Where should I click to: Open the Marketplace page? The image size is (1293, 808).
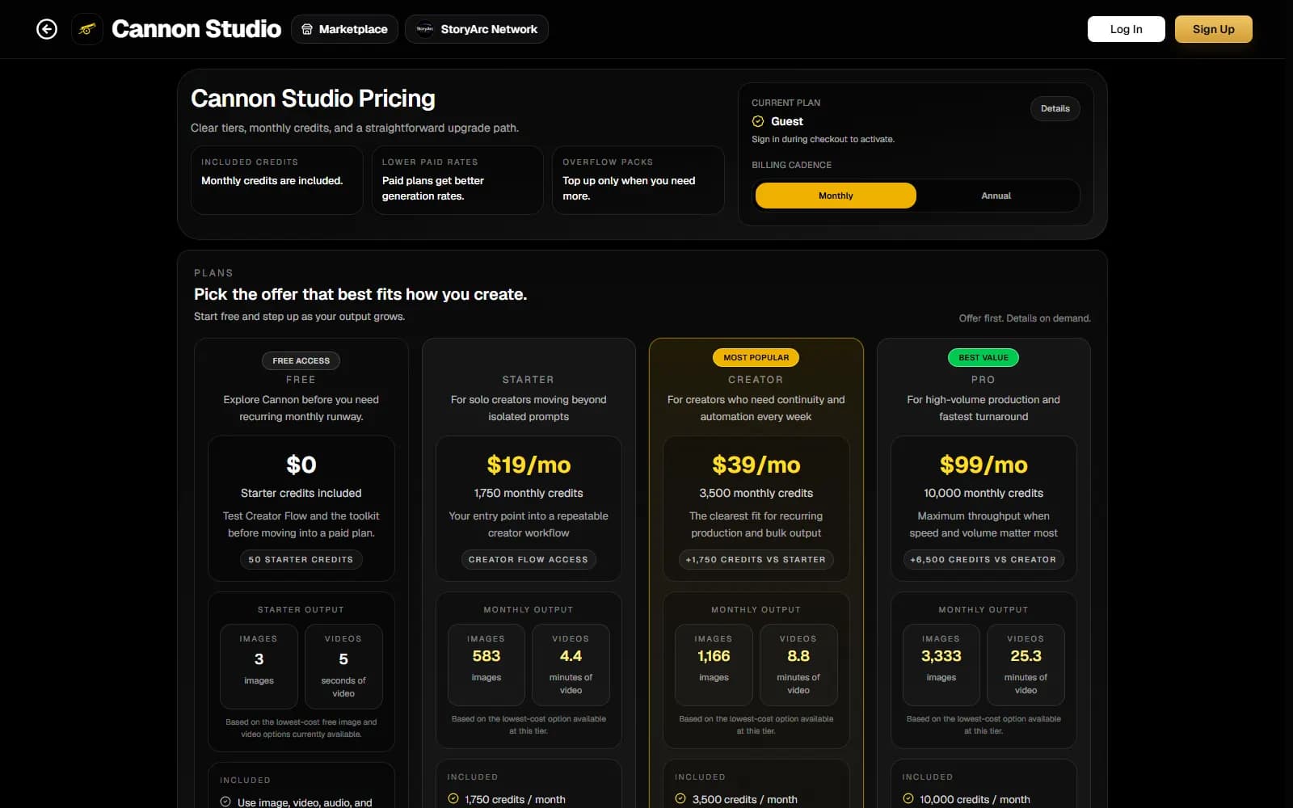[344, 29]
